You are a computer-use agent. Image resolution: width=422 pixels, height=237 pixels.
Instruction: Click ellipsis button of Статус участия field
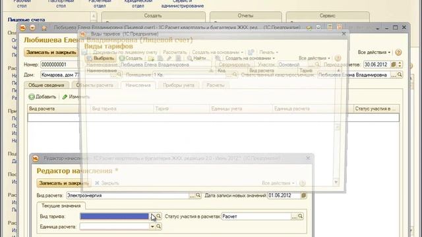coord(294,217)
